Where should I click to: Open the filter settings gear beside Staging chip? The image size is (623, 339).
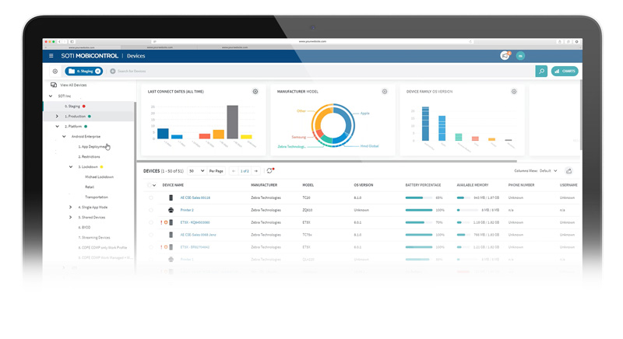pyautogui.click(x=55, y=72)
